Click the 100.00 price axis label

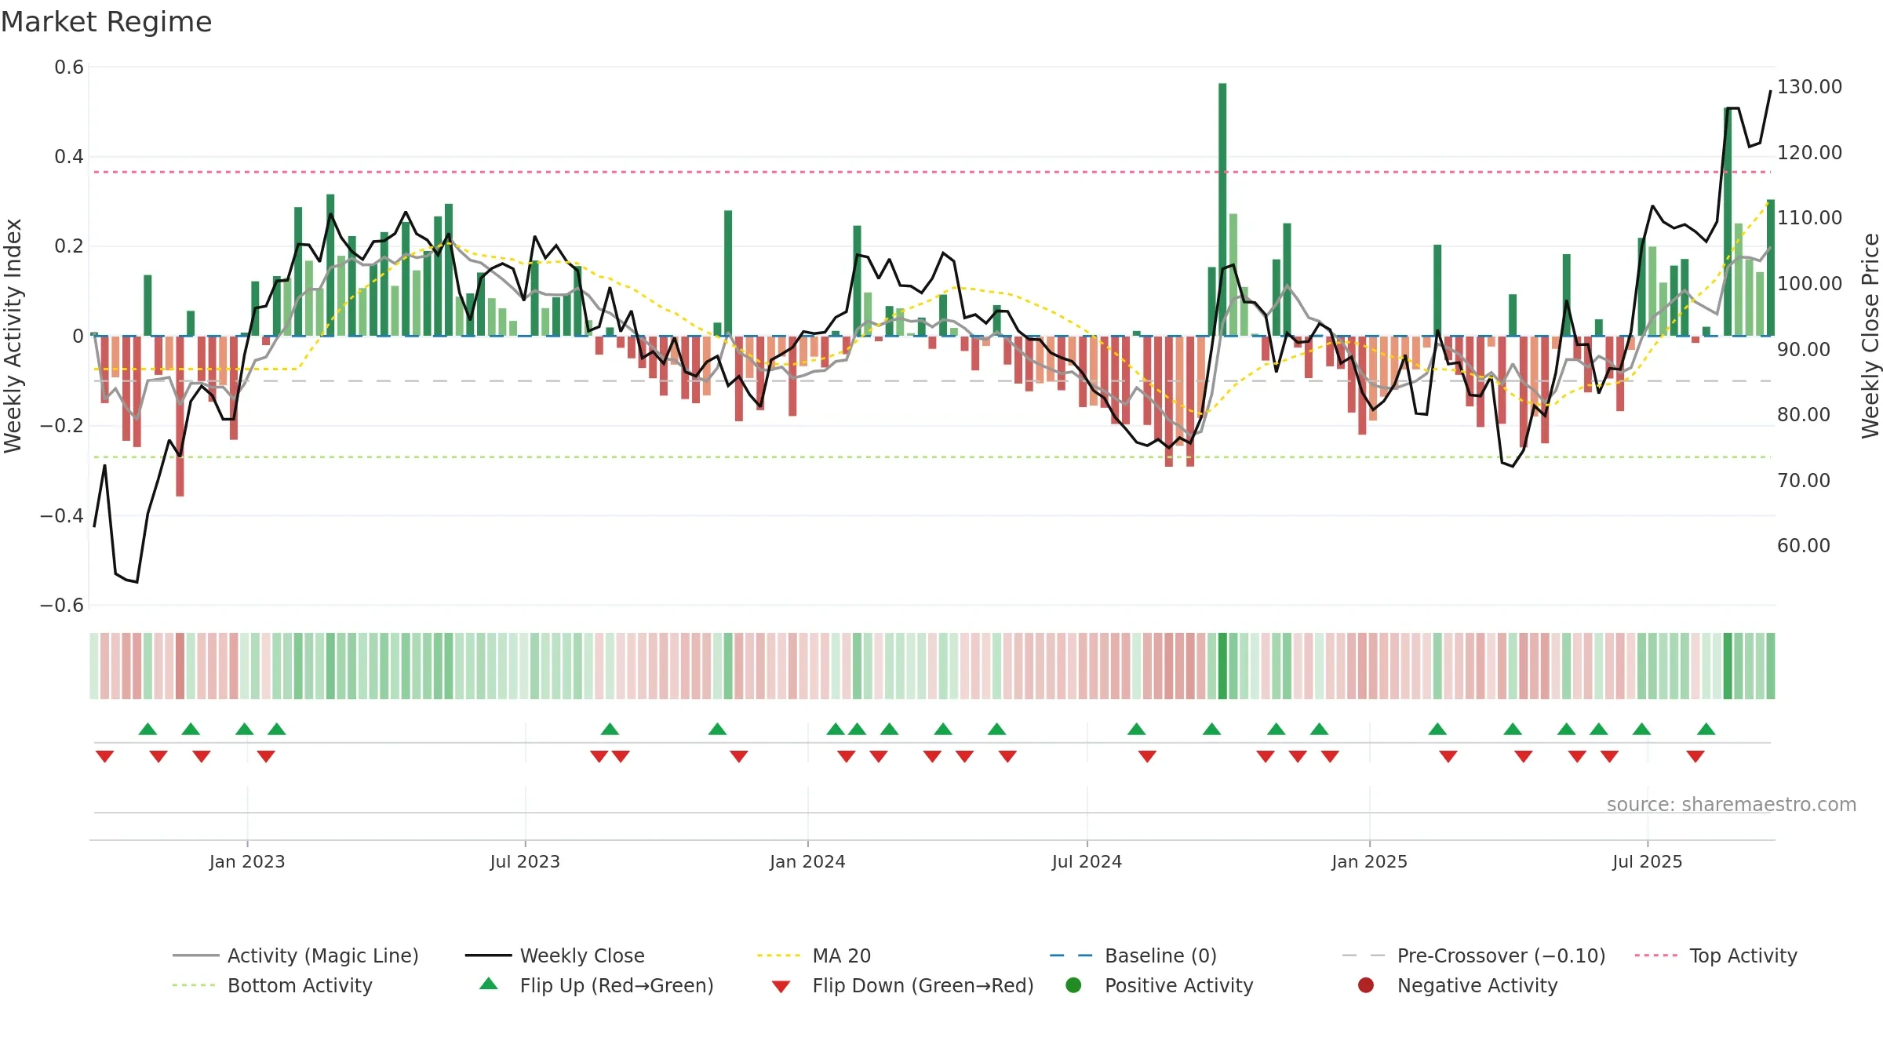(x=1809, y=283)
